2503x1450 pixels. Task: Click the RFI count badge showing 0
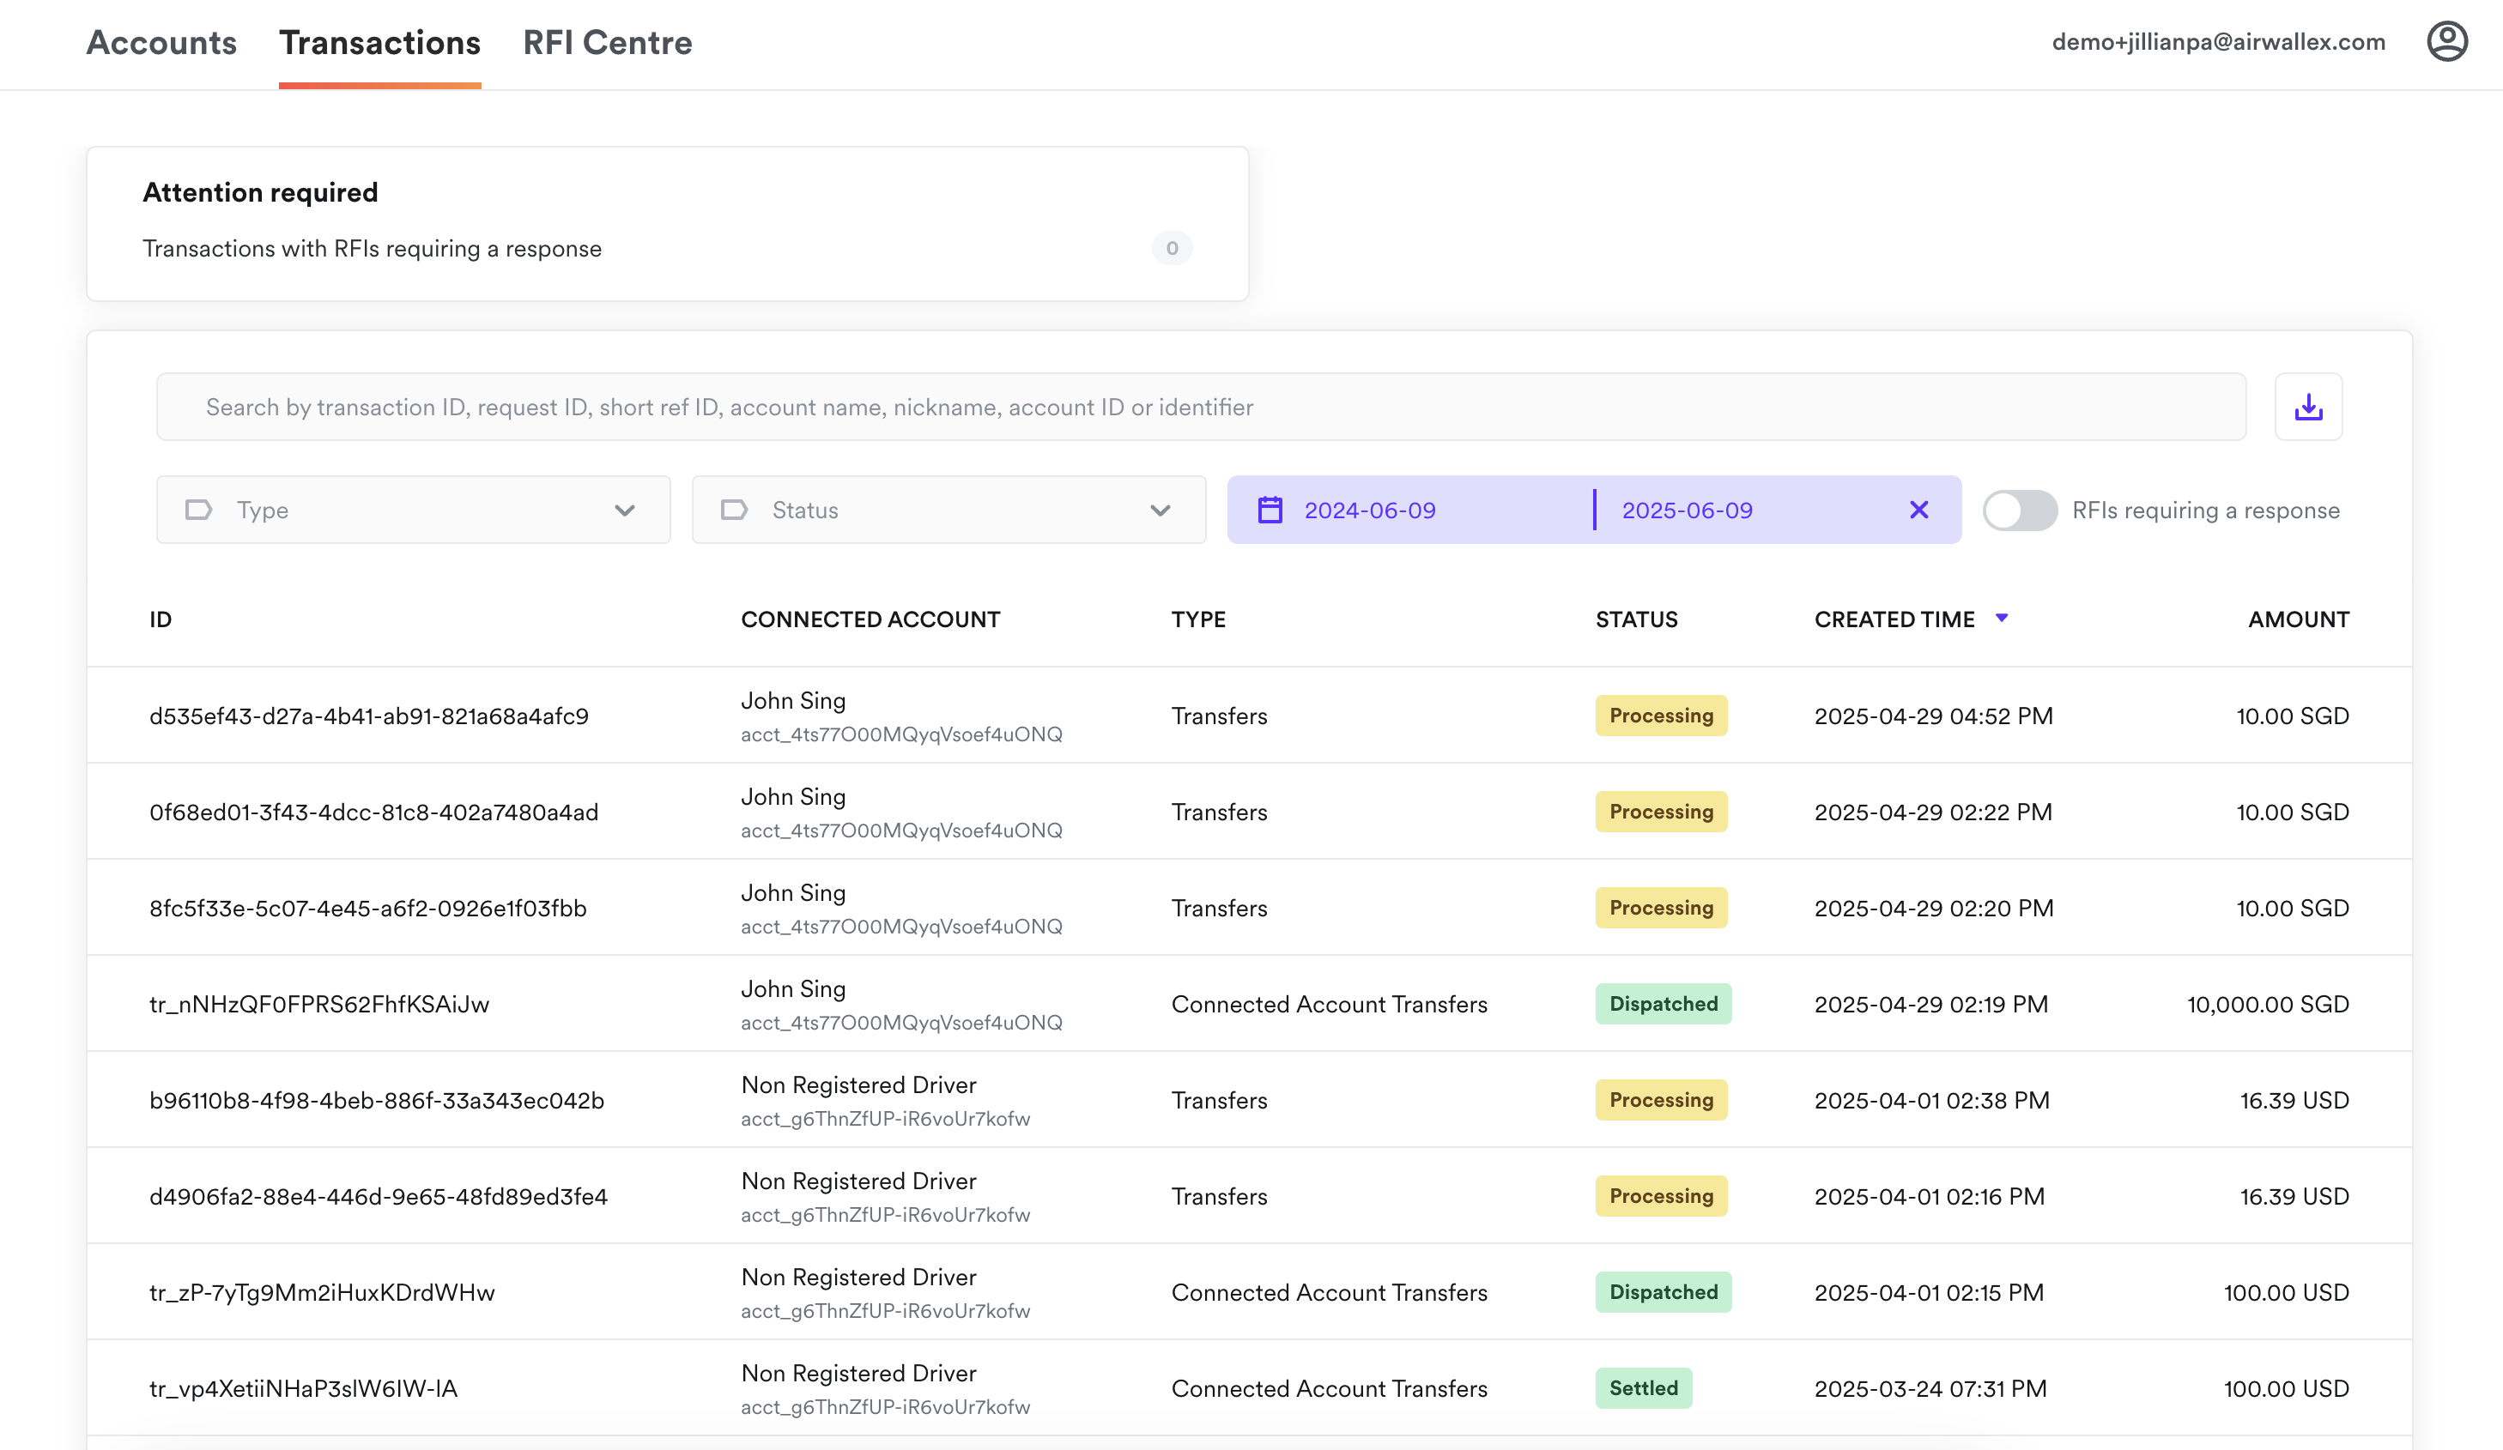(x=1171, y=248)
